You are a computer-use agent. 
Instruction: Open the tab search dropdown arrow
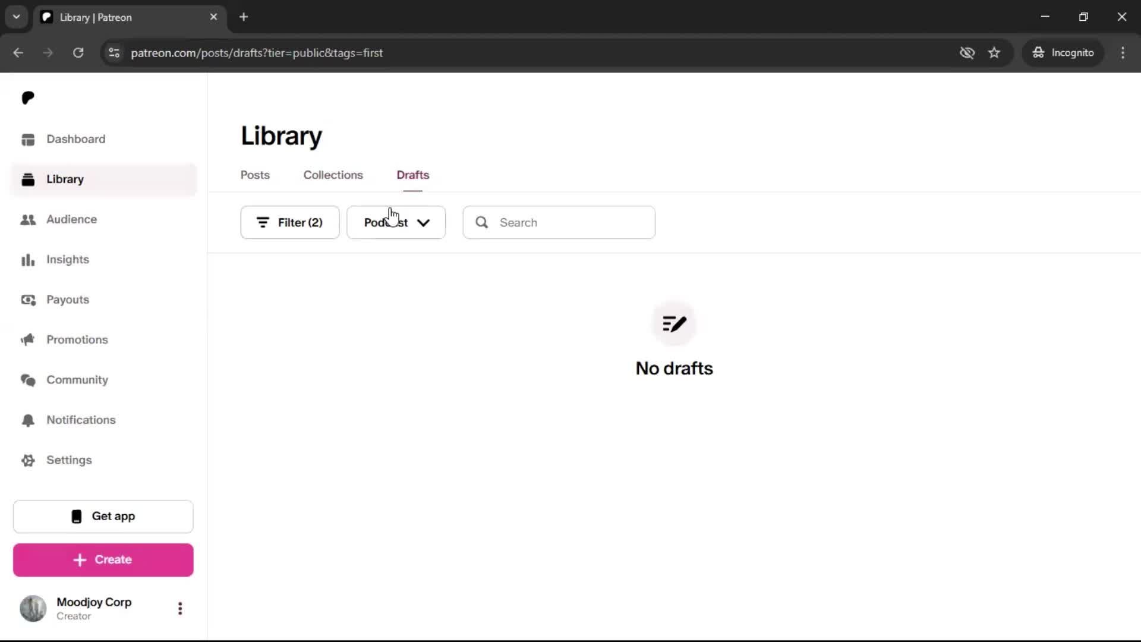(x=17, y=17)
